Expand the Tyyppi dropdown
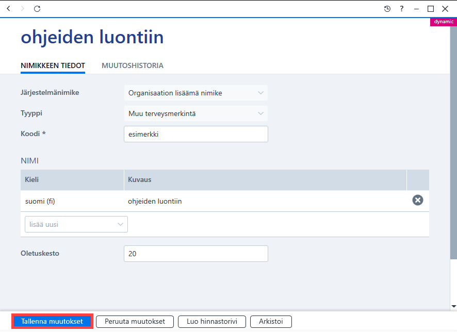 pyautogui.click(x=196, y=113)
